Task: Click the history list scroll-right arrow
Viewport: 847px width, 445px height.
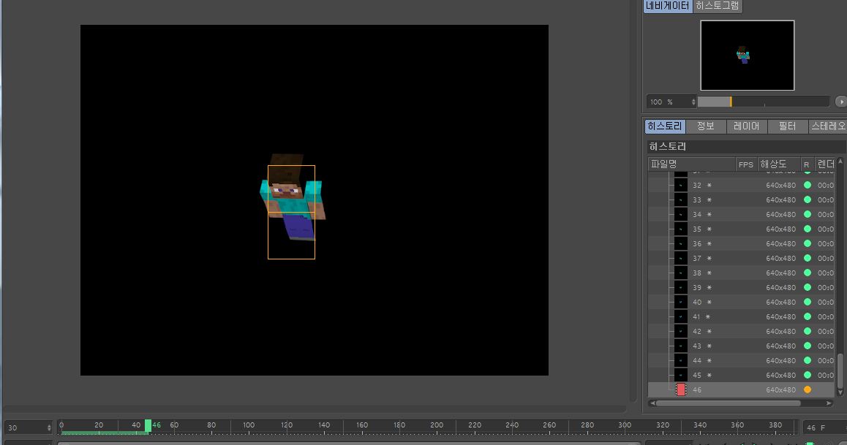Action: coord(829,403)
